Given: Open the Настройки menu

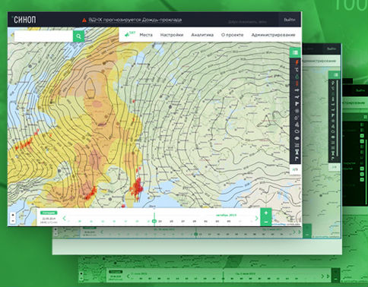Looking at the screenshot, I should [172, 35].
